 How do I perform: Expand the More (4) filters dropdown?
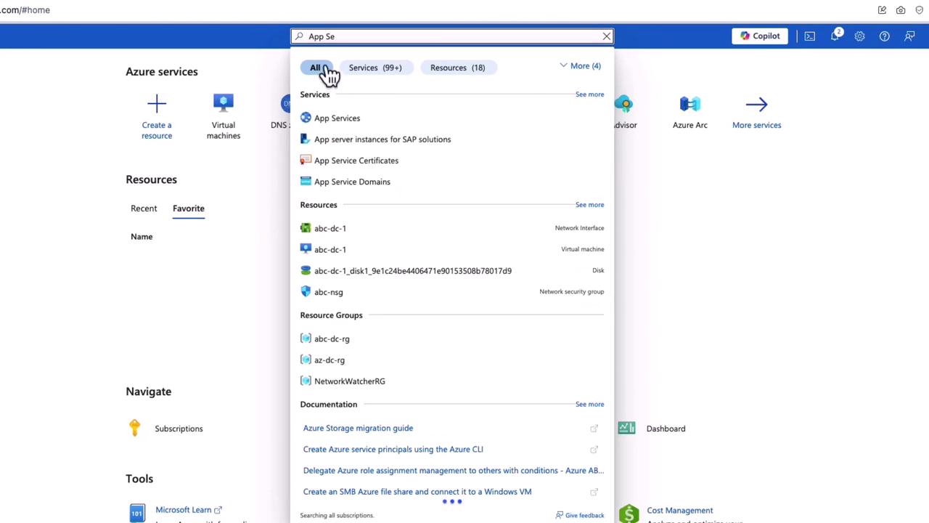pos(581,66)
